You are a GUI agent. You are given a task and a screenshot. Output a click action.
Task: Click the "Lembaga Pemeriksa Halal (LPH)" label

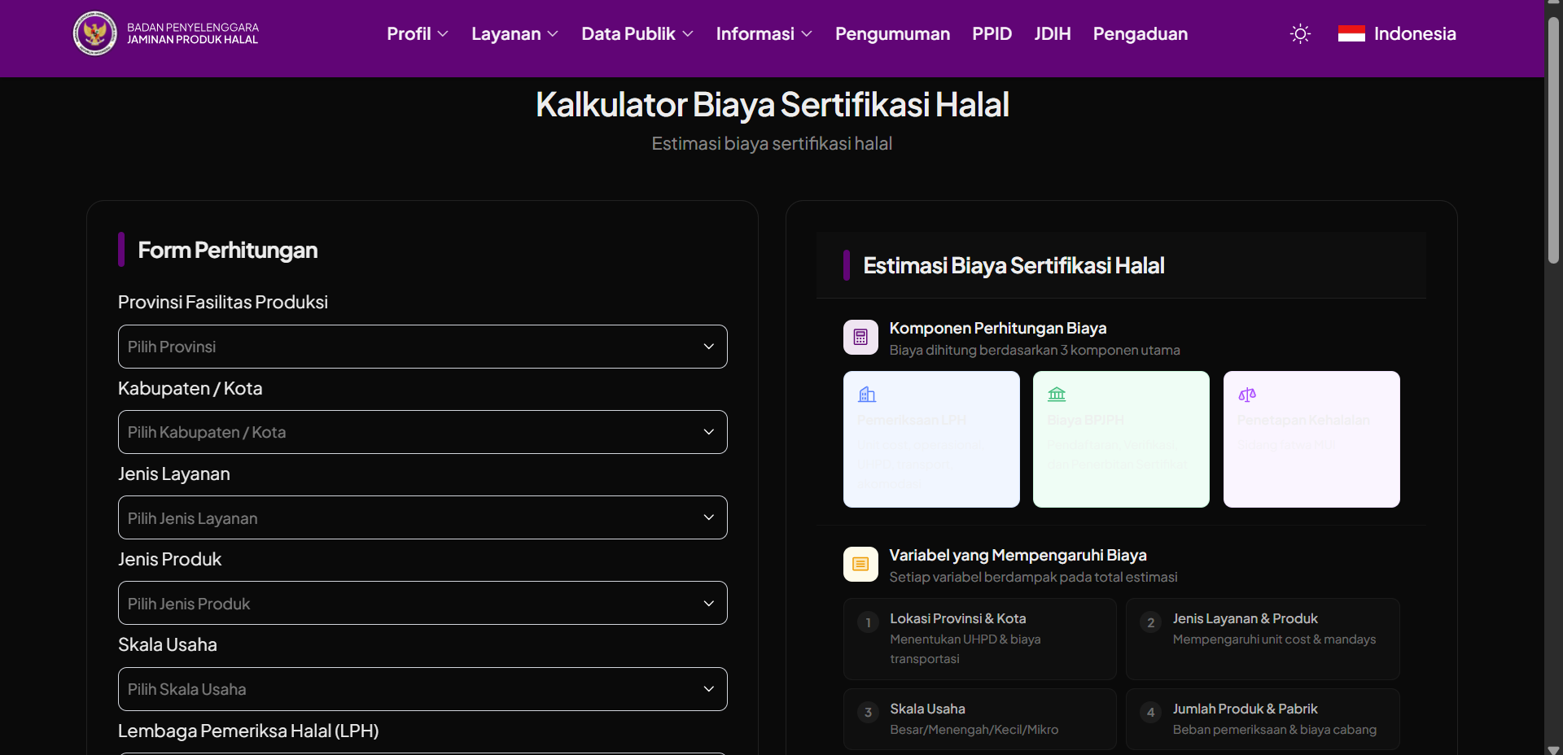point(248,731)
